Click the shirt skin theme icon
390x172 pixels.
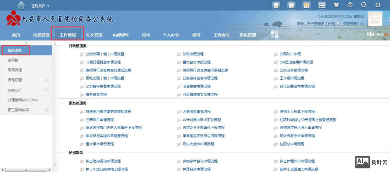pos(336,5)
